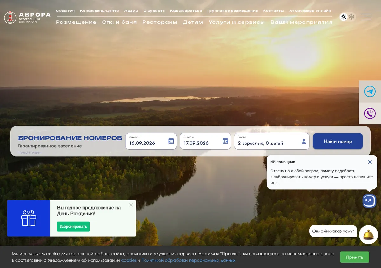Open the Размещение menu item

click(76, 22)
